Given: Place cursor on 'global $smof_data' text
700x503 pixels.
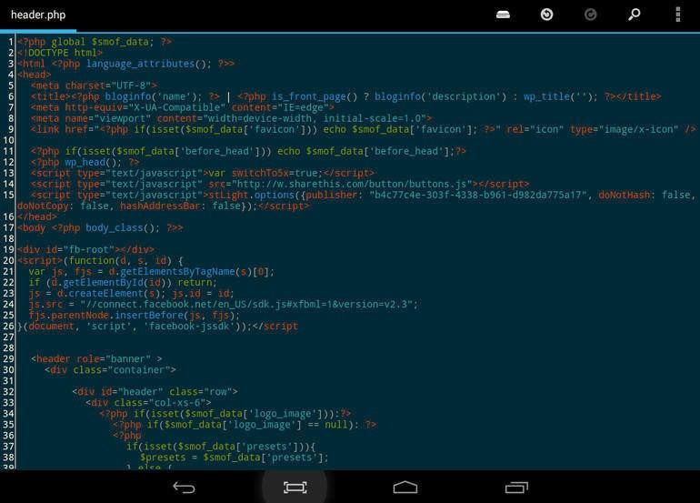Looking at the screenshot, I should coord(100,42).
